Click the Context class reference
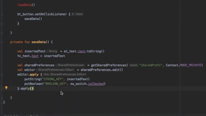The image size is (206, 116). tap(172, 65)
